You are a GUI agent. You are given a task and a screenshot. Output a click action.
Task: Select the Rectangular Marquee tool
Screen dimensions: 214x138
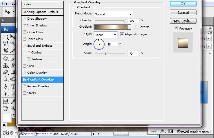point(6,37)
